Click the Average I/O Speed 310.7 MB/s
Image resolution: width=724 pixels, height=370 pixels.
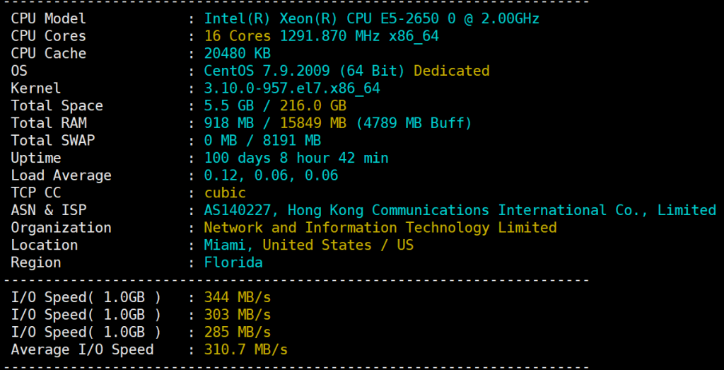click(246, 349)
